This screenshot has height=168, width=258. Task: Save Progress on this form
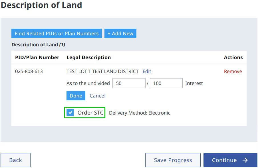173,160
